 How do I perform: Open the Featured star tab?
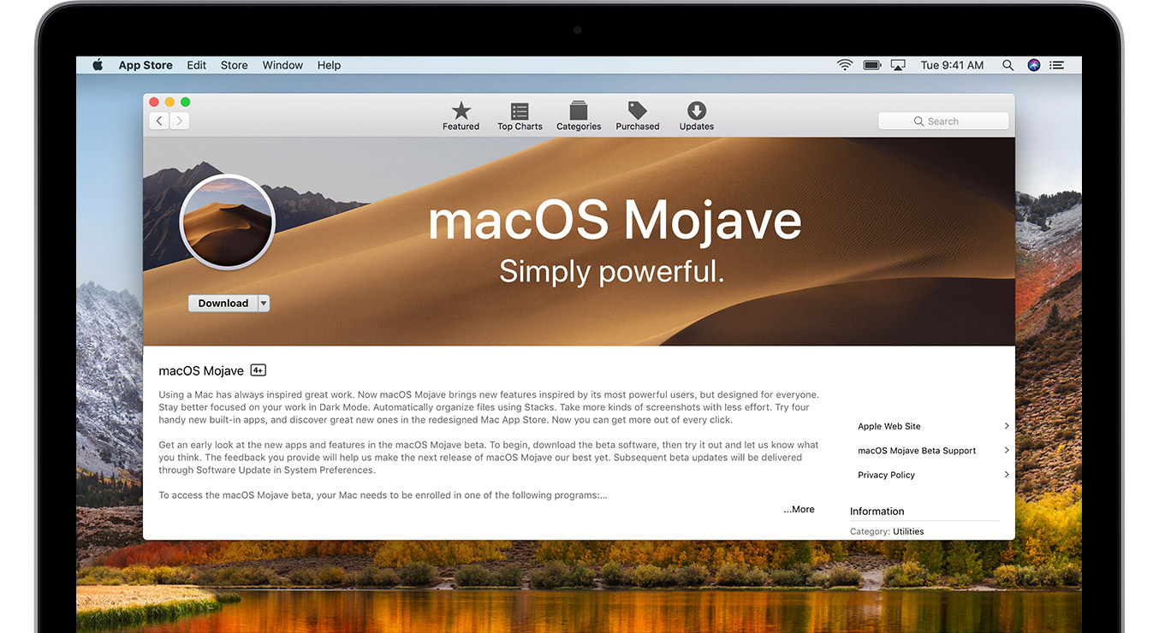pyautogui.click(x=461, y=115)
